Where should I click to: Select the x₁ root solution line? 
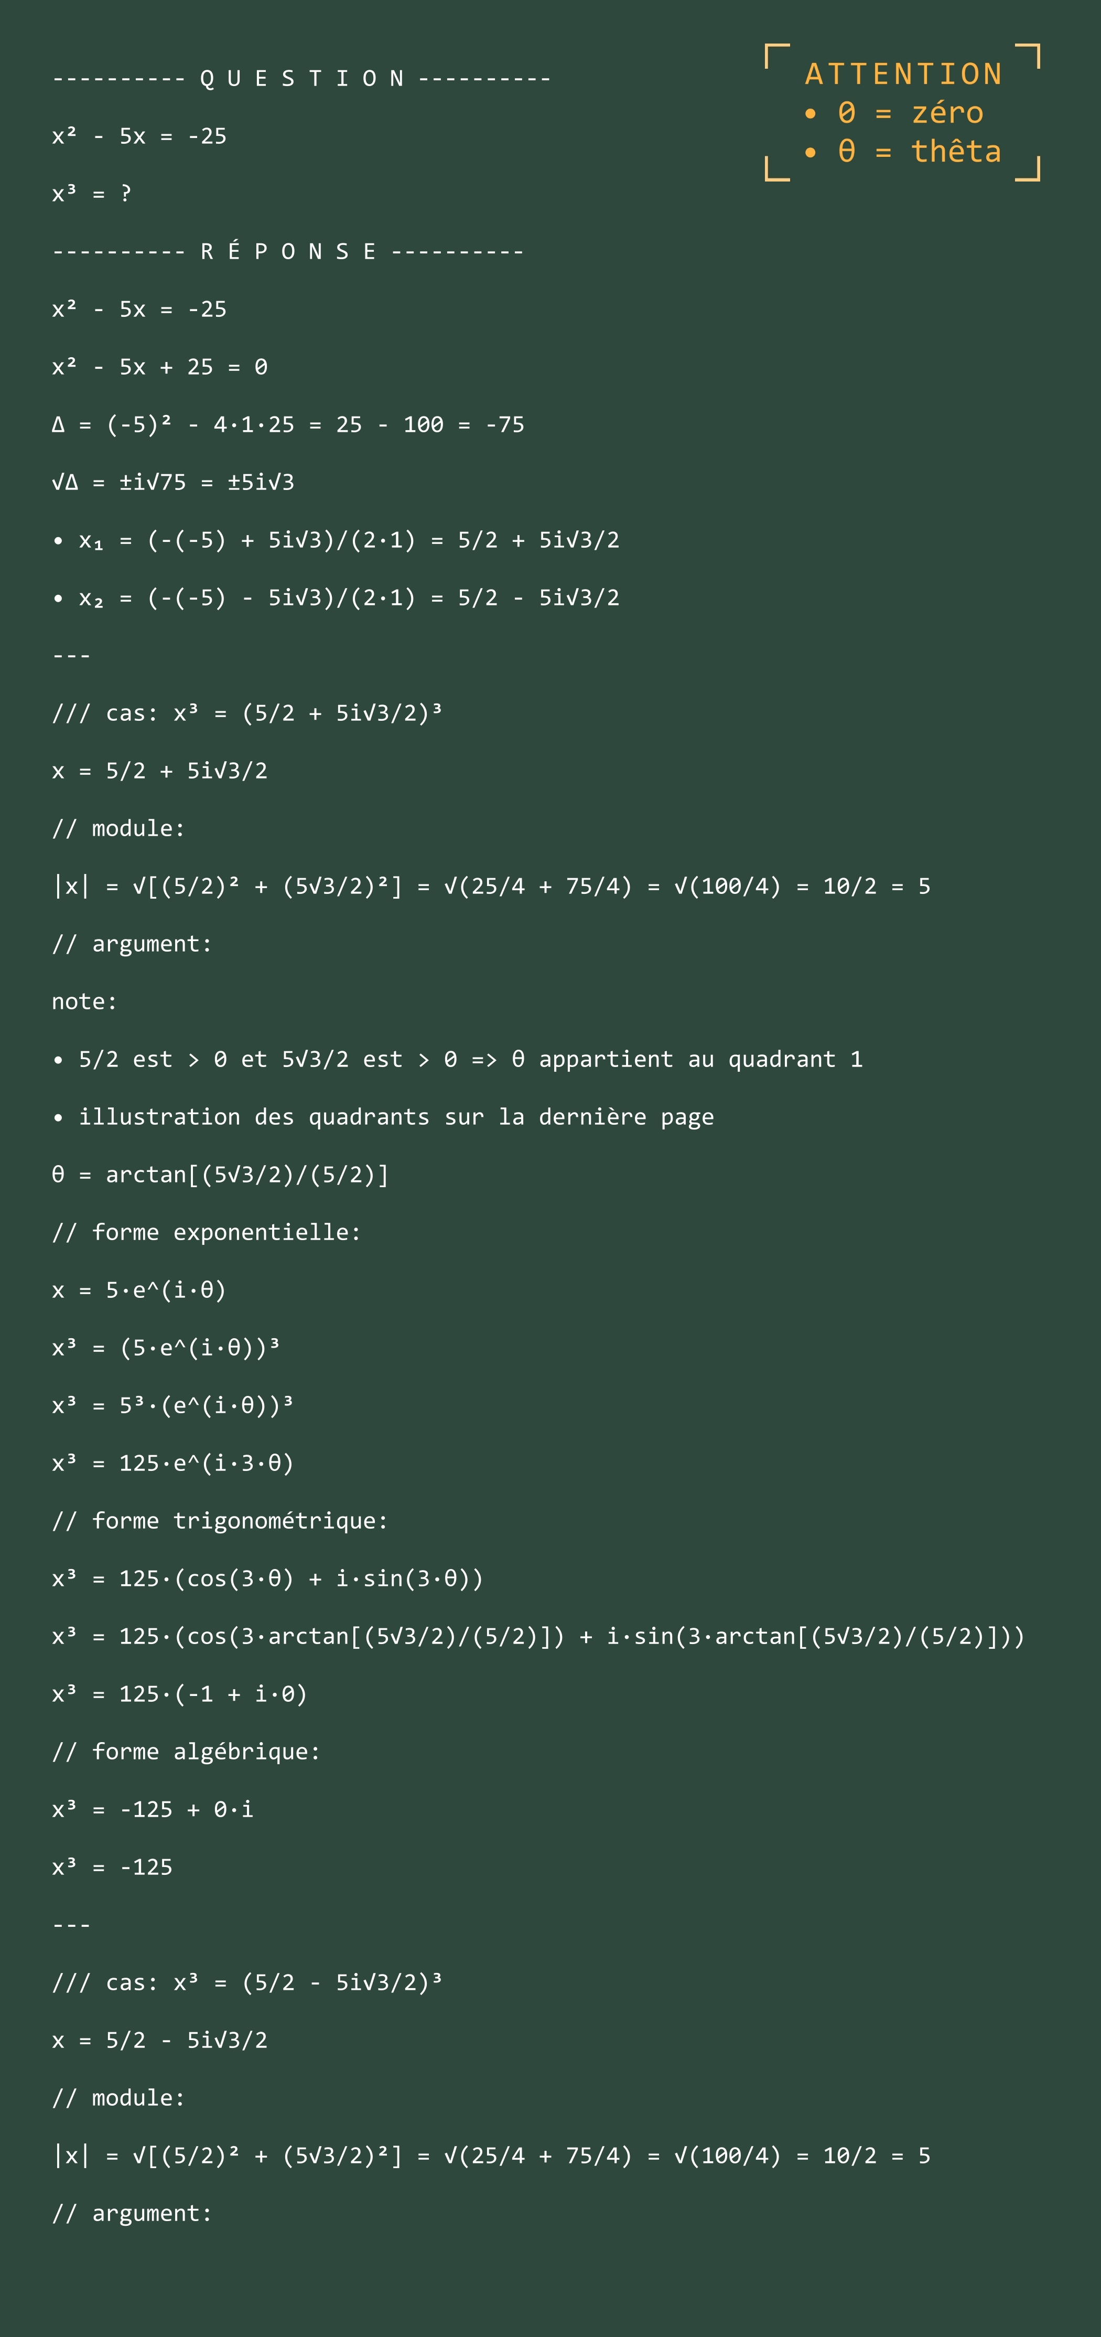336,540
